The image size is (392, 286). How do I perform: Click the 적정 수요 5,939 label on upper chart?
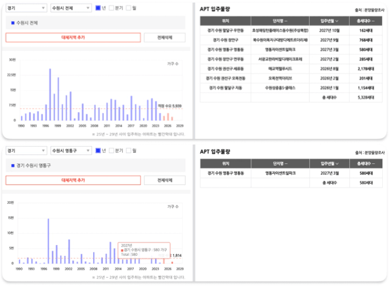(x=170, y=106)
